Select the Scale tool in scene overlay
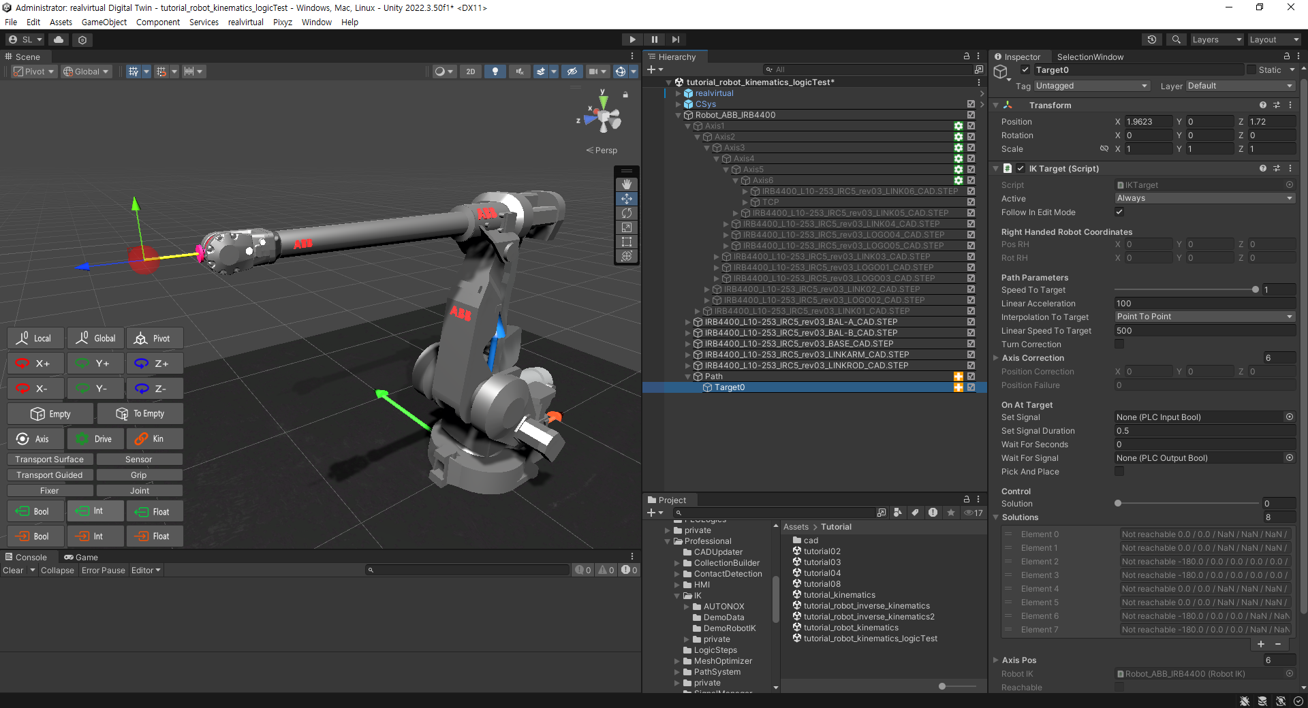This screenshot has width=1308, height=708. coord(627,227)
